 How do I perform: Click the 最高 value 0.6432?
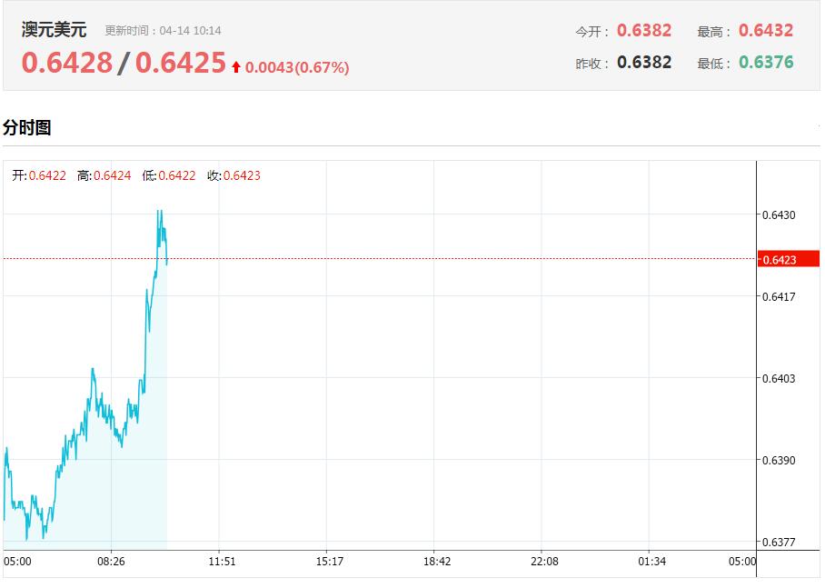pyautogui.click(x=765, y=30)
